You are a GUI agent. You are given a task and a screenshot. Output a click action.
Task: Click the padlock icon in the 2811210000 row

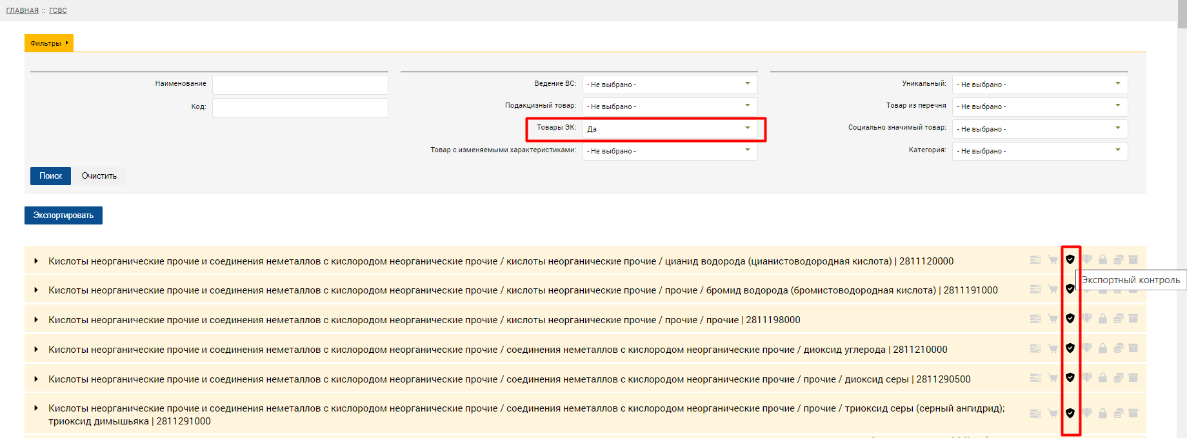point(1102,348)
